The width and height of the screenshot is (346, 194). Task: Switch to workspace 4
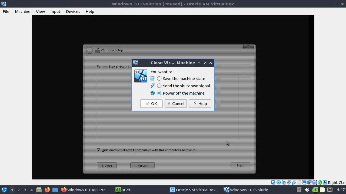(x=31, y=190)
